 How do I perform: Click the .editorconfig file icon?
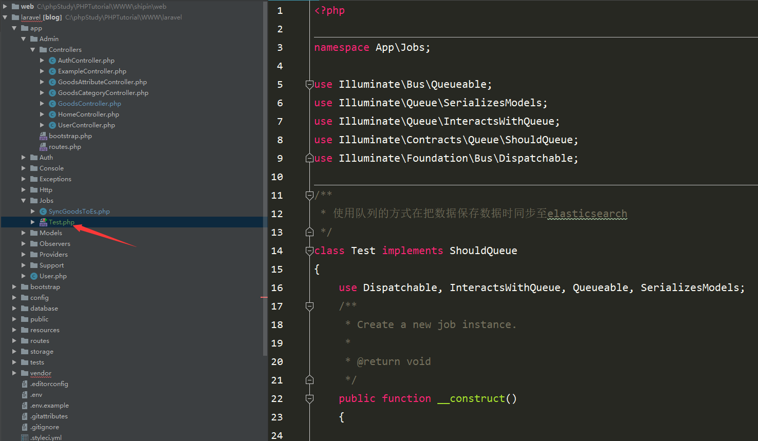(25, 384)
